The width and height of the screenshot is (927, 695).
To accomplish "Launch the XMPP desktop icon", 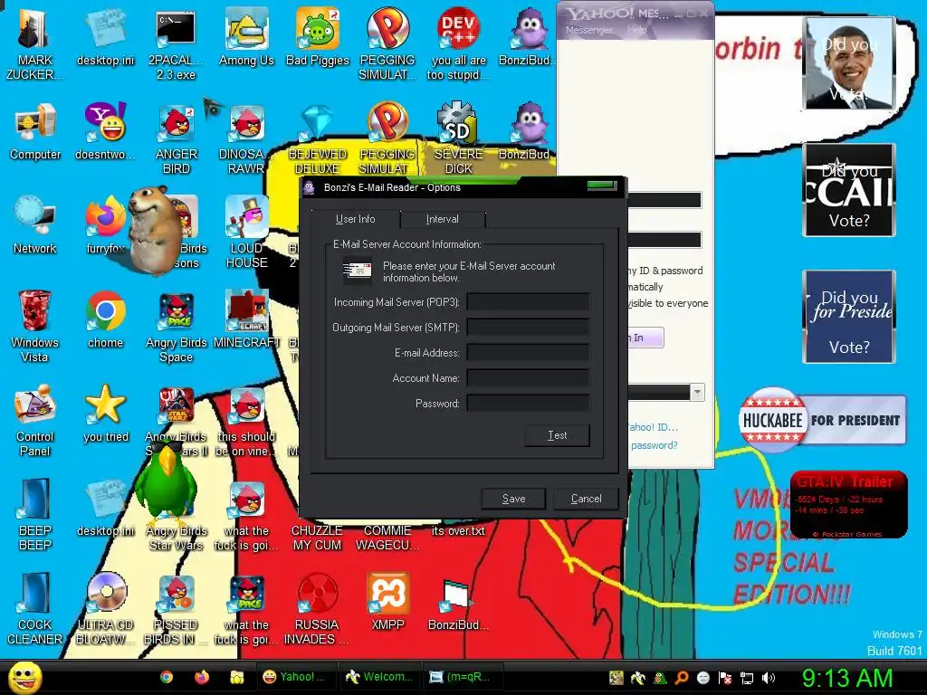I will [387, 602].
